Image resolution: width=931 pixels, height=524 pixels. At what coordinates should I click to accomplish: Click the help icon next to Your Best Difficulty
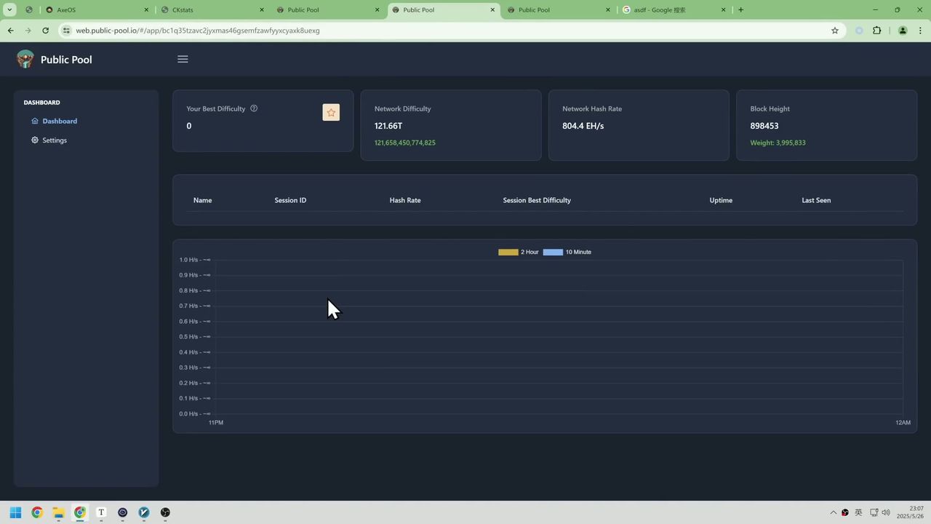[254, 108]
